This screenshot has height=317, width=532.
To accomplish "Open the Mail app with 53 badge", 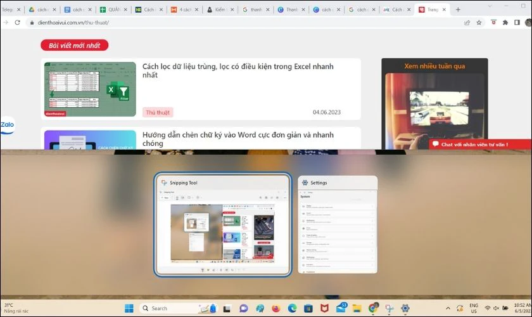I will tap(341, 308).
